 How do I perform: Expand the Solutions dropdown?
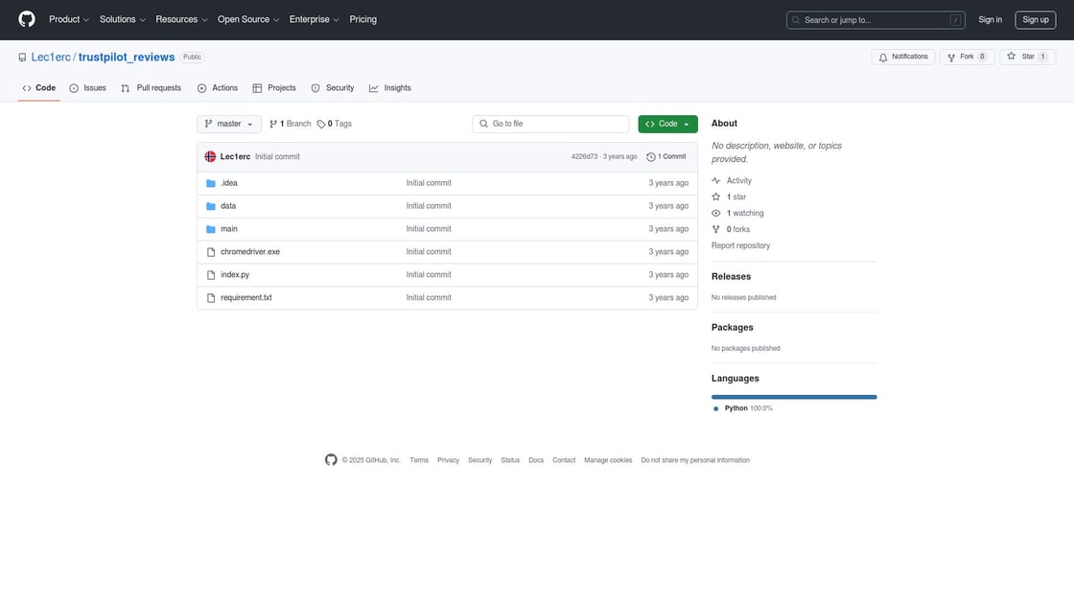(x=122, y=19)
